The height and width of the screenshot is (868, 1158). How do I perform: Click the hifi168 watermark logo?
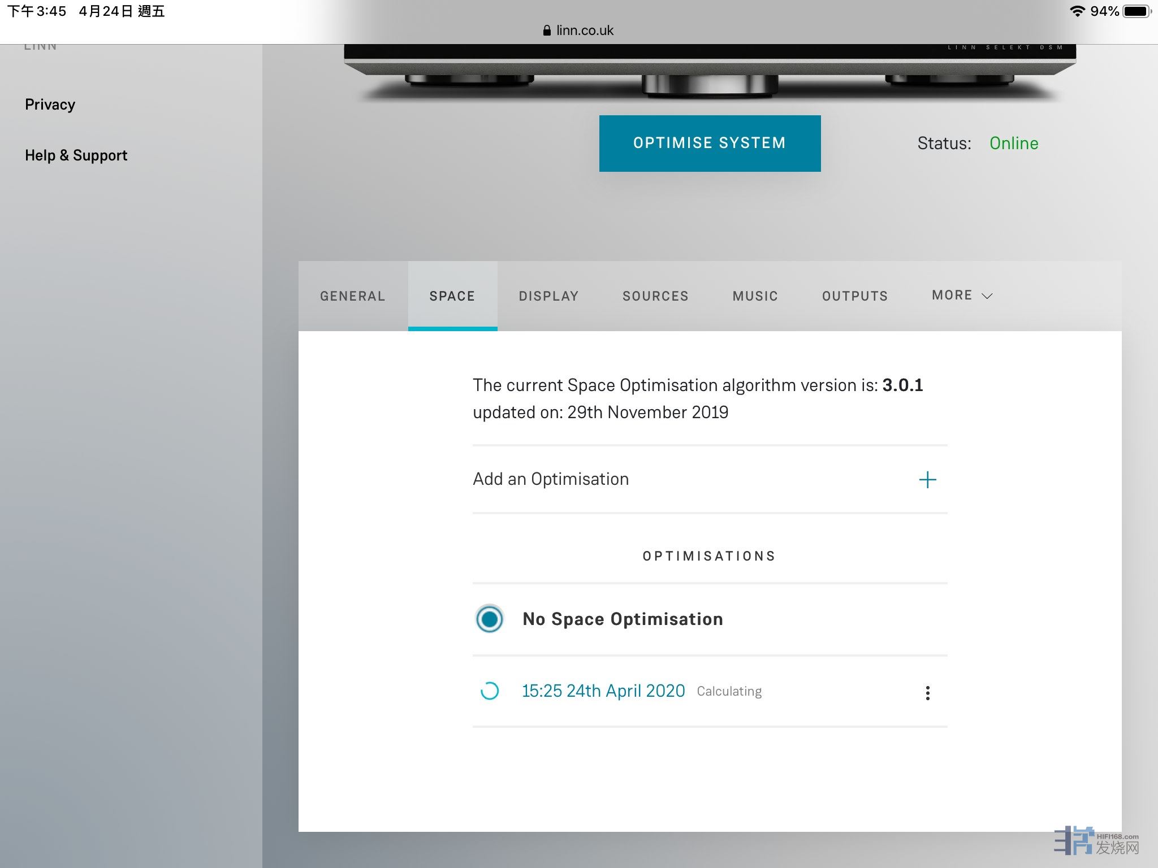(1096, 841)
